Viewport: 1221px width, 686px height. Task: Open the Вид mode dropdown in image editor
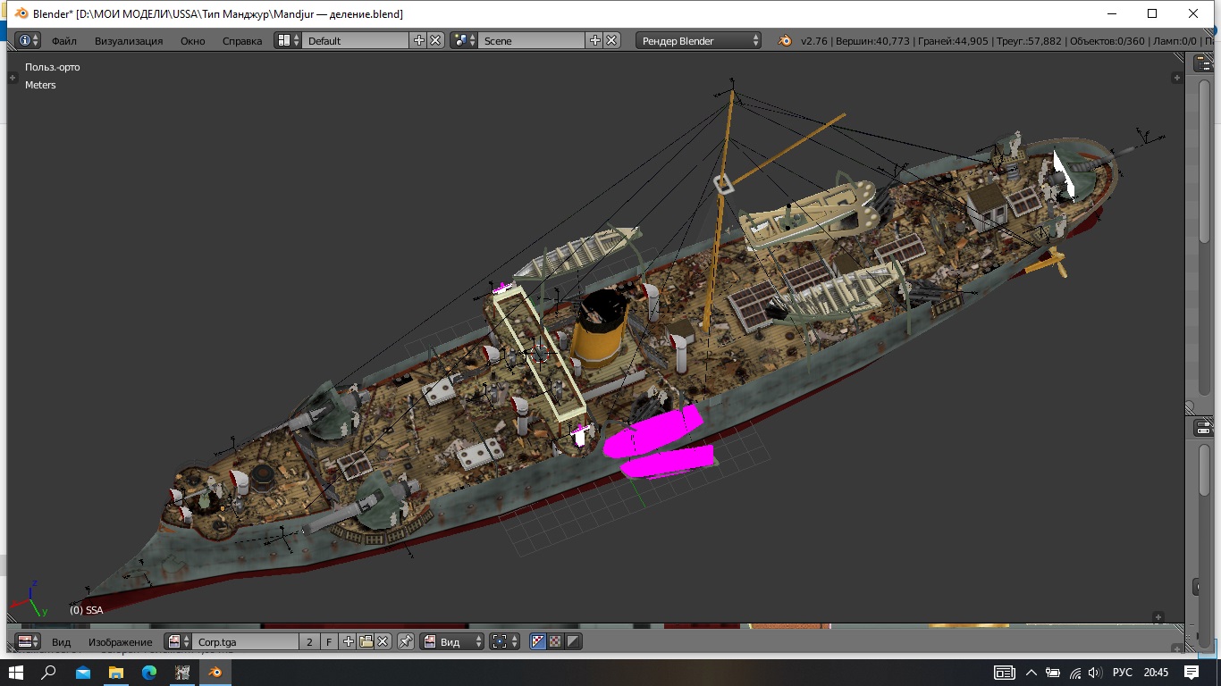coord(452,641)
